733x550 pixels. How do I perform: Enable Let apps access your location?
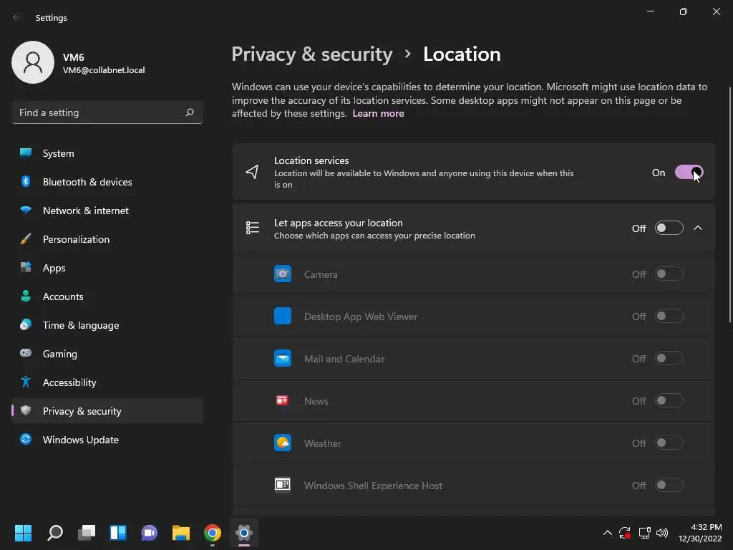point(669,228)
